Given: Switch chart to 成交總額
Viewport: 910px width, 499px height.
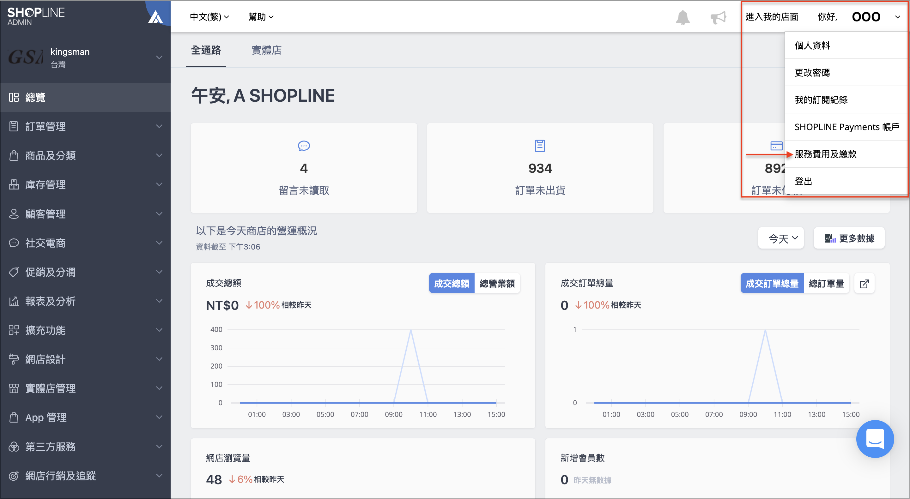Looking at the screenshot, I should pos(452,283).
